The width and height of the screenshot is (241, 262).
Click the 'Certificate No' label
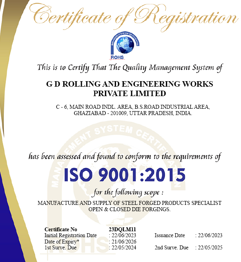coord(61,229)
